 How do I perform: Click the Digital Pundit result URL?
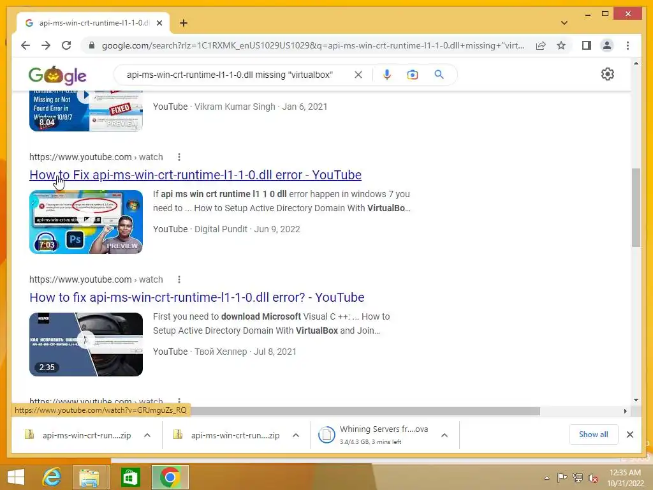coord(96,157)
